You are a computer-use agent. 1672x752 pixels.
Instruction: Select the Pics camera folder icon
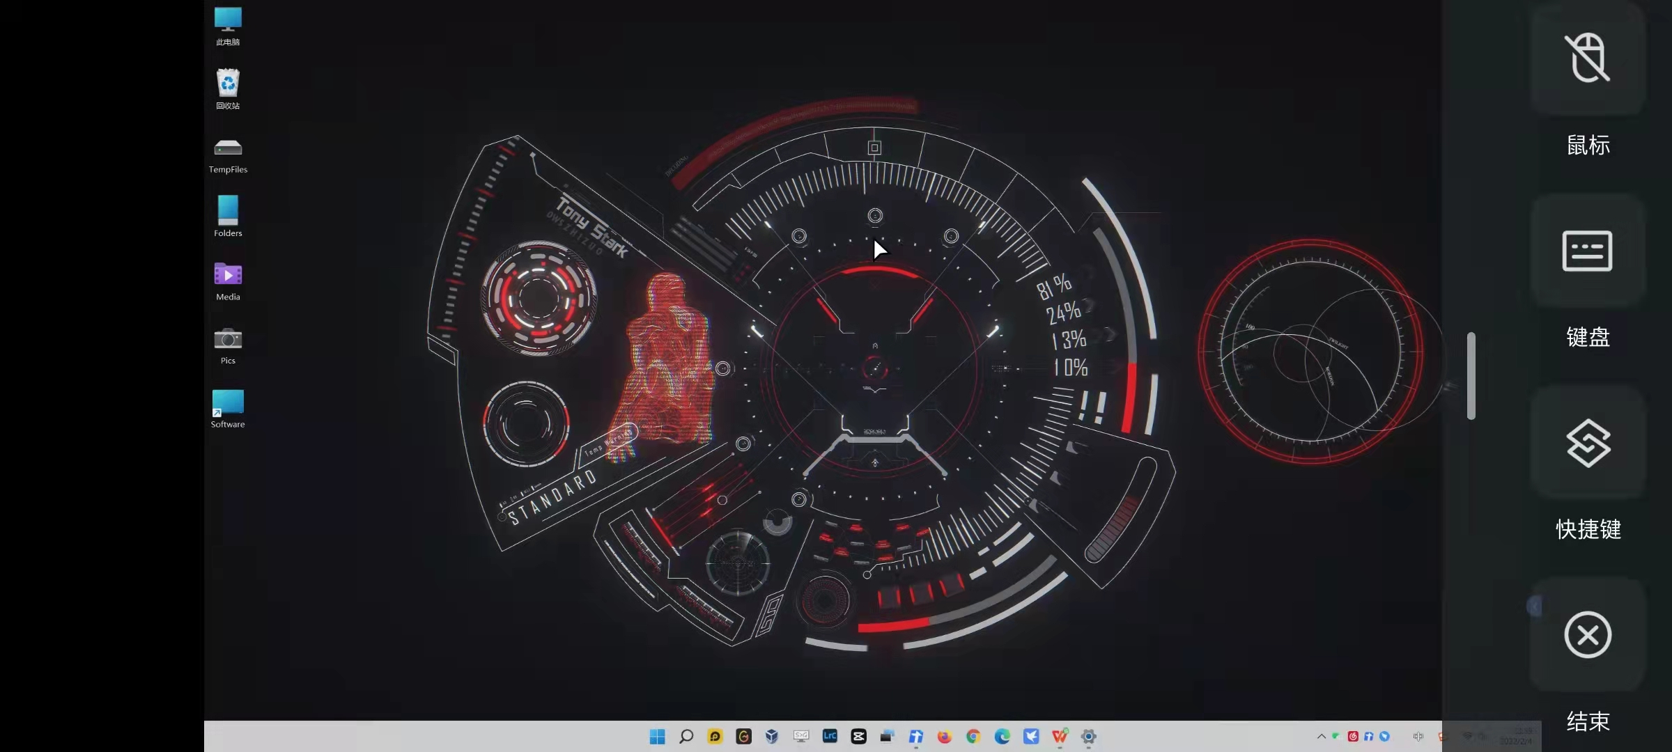point(228,345)
